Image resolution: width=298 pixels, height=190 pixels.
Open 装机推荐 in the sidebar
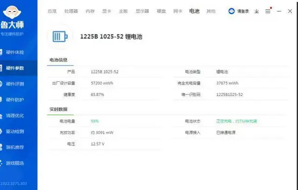(x=15, y=147)
